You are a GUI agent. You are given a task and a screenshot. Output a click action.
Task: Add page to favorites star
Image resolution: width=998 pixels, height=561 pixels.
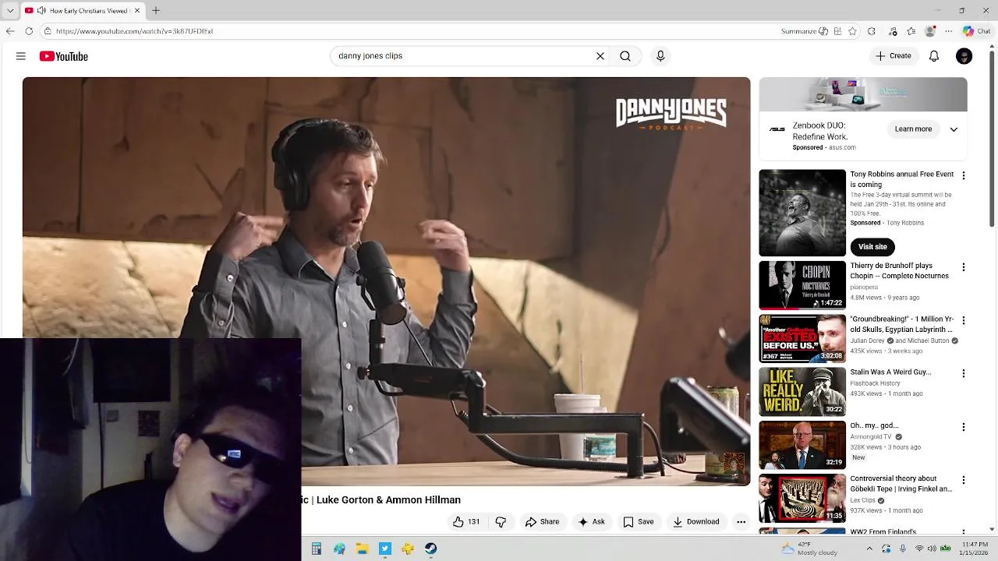852,31
